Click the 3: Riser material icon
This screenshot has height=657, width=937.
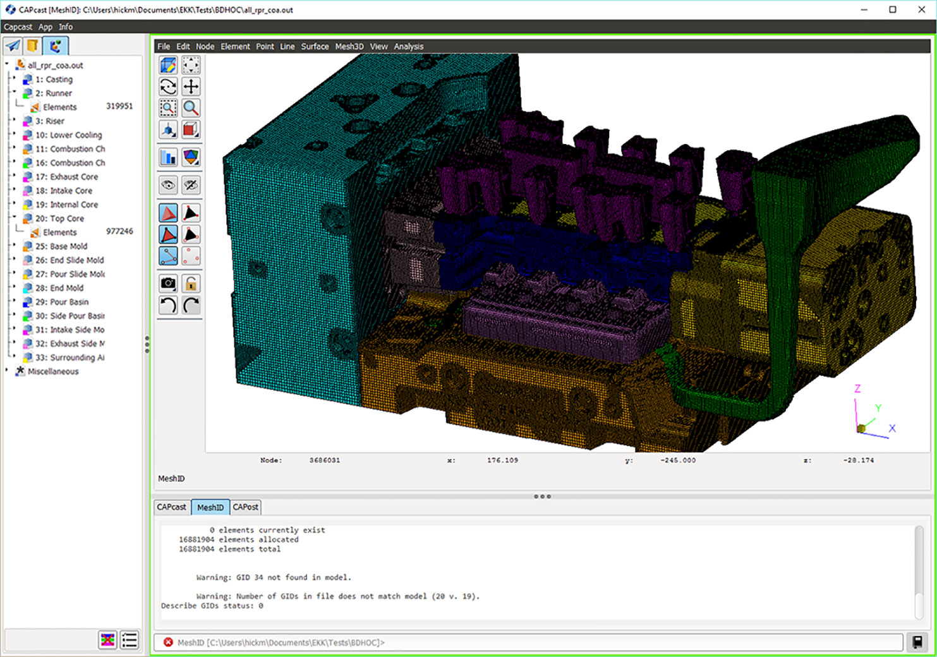point(28,121)
